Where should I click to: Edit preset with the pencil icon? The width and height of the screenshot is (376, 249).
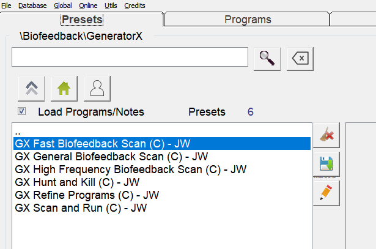[326, 193]
